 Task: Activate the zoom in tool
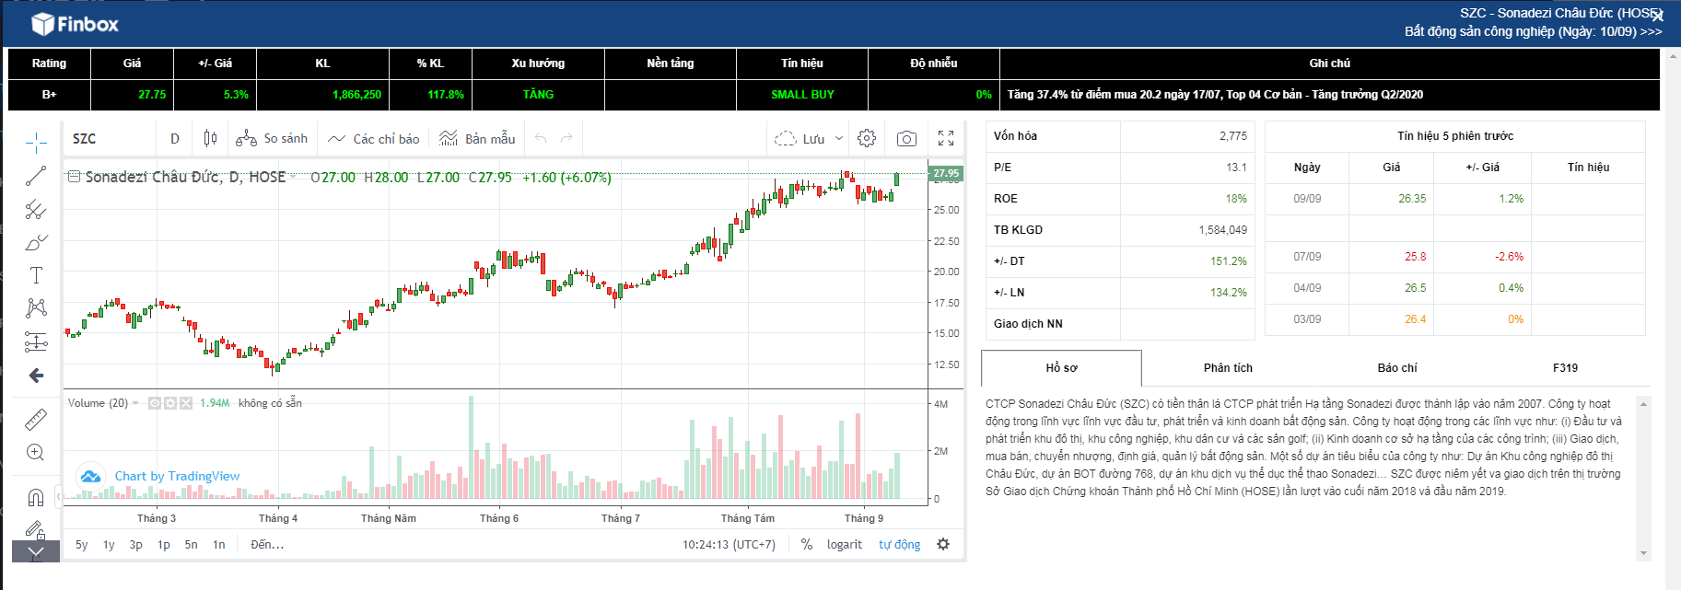pyautogui.click(x=36, y=452)
